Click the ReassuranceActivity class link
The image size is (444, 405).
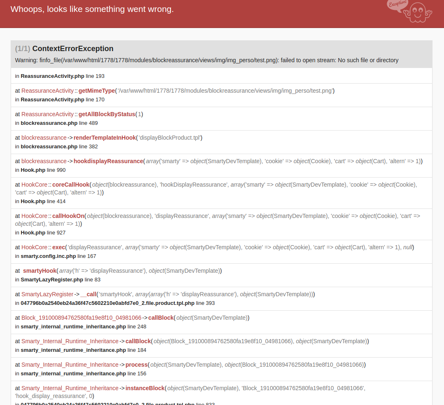click(x=47, y=91)
